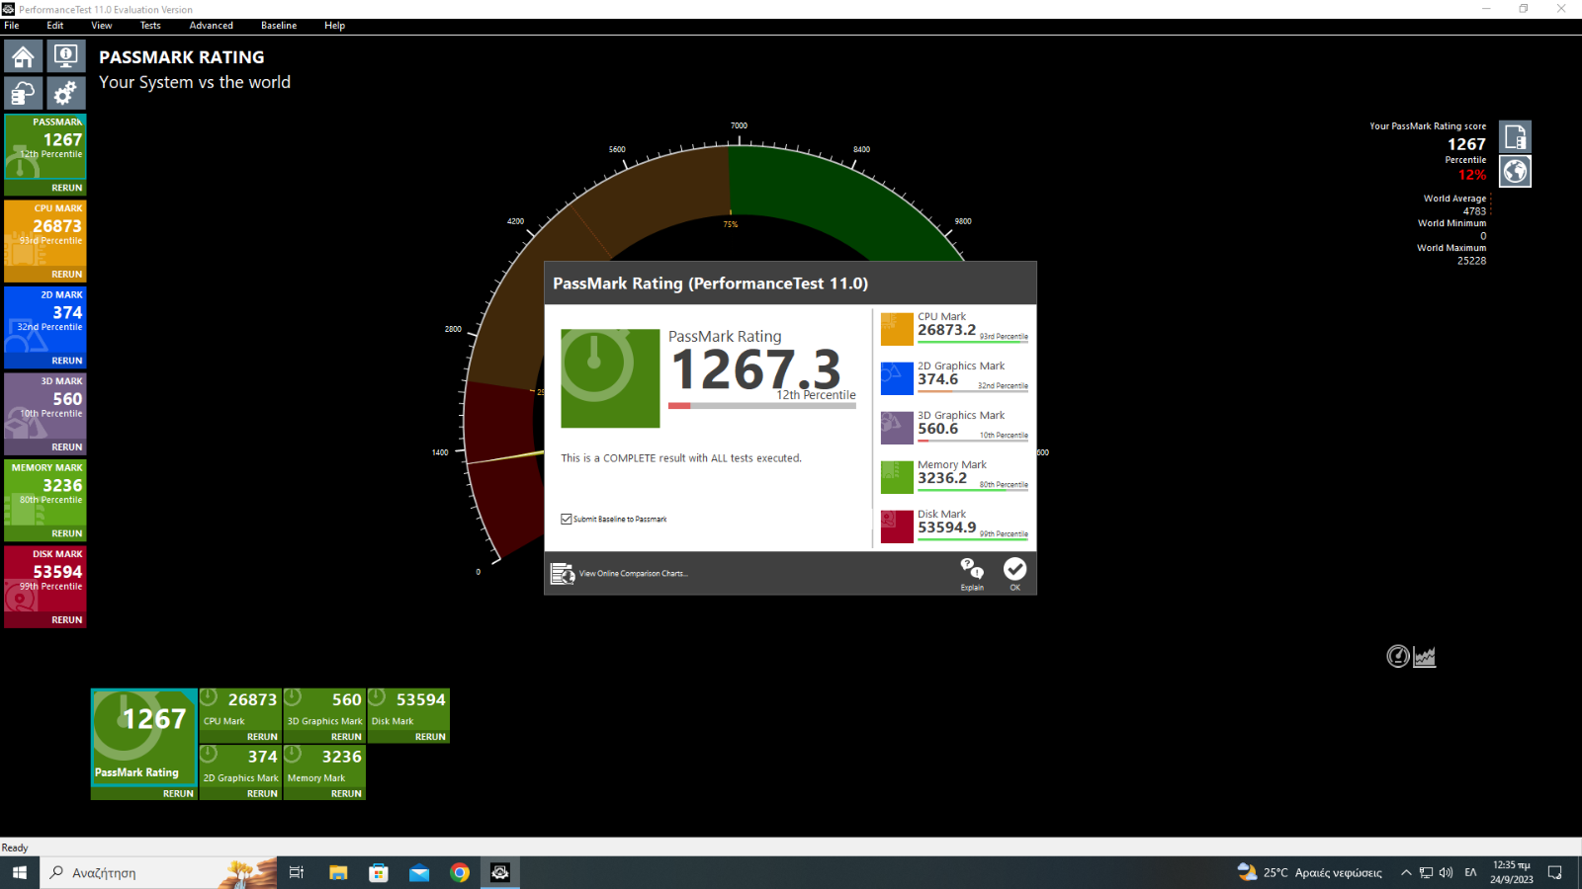This screenshot has height=889, width=1582.
Task: Click RERUN under the CPU MARK sidebar tile
Action: (x=67, y=275)
